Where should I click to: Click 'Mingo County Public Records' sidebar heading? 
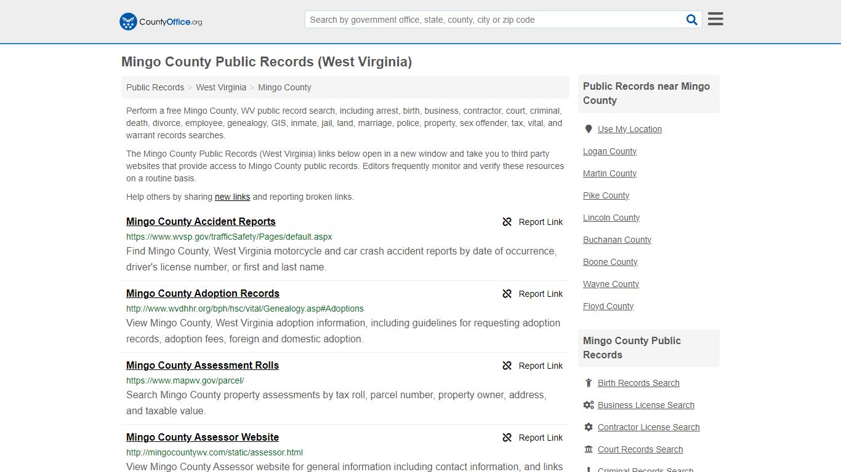click(632, 348)
